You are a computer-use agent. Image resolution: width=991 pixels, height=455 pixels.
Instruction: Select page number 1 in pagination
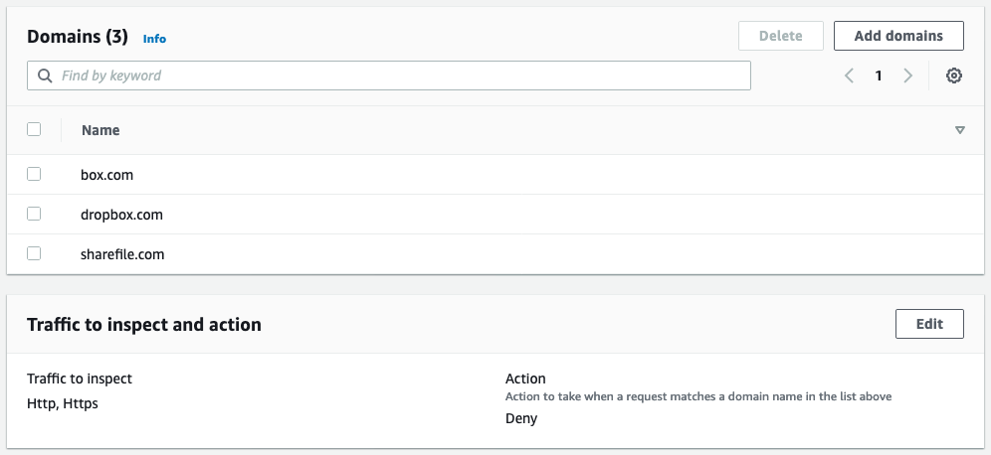(x=879, y=76)
